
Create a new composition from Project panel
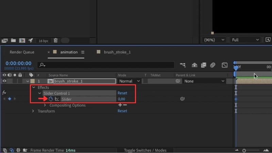22,40
